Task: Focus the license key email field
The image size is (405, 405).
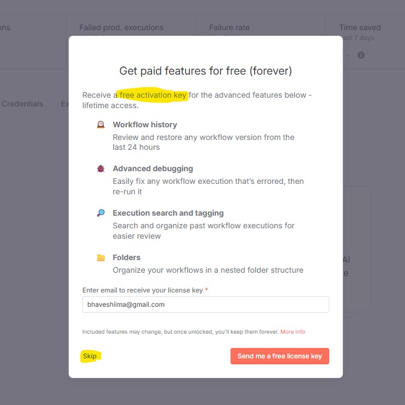Action: tap(205, 305)
